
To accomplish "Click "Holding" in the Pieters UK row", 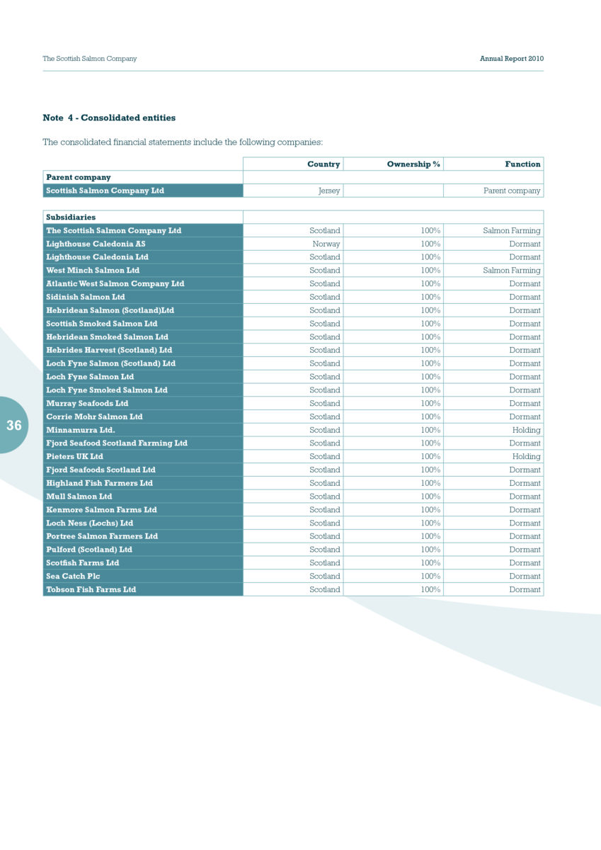I will [527, 457].
